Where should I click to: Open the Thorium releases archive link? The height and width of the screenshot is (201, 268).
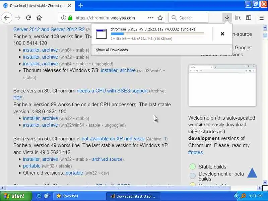(x=128, y=70)
